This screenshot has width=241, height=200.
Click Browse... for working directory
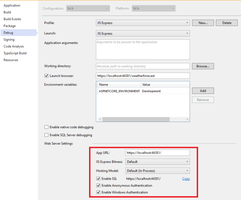point(203,66)
